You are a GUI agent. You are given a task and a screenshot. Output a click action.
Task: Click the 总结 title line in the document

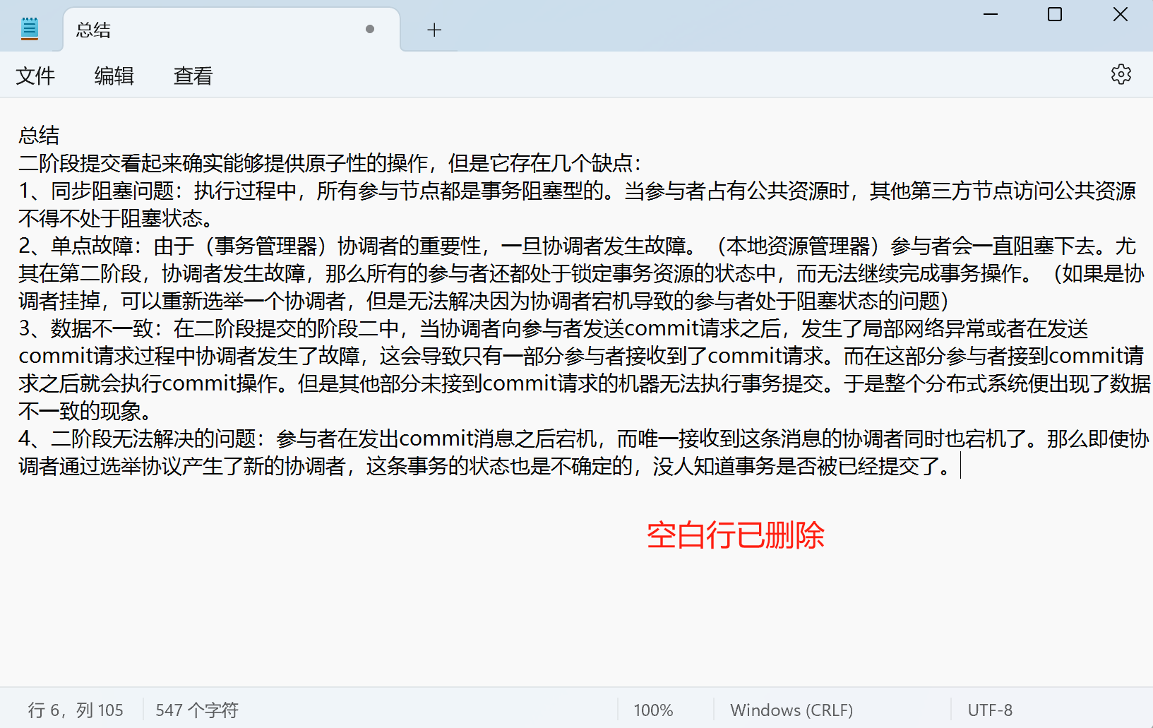pyautogui.click(x=39, y=136)
